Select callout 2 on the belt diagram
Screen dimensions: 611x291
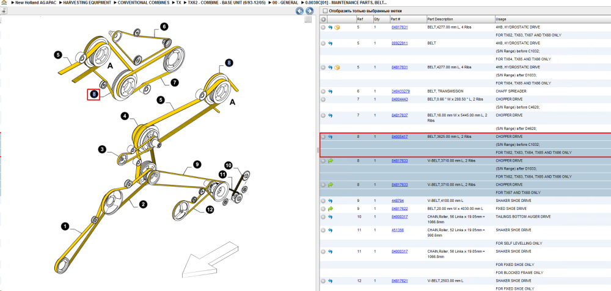[144, 204]
